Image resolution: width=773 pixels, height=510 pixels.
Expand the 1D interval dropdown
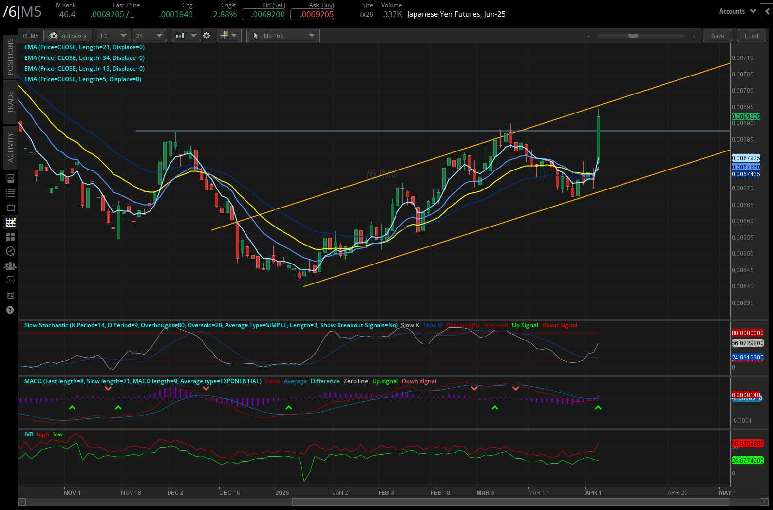[x=113, y=36]
